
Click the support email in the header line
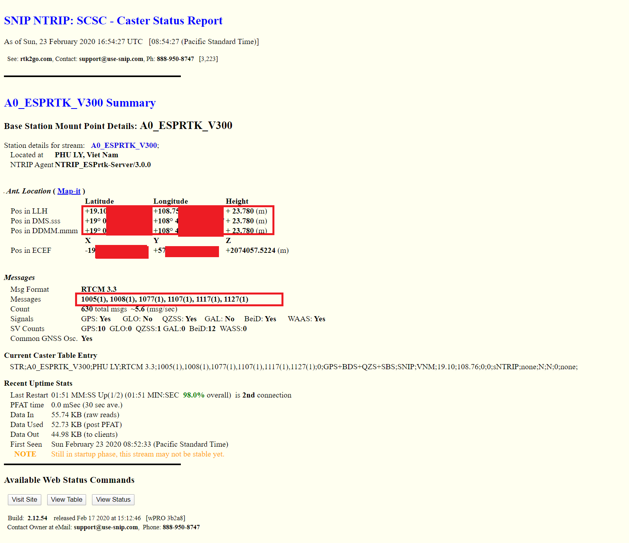point(111,59)
